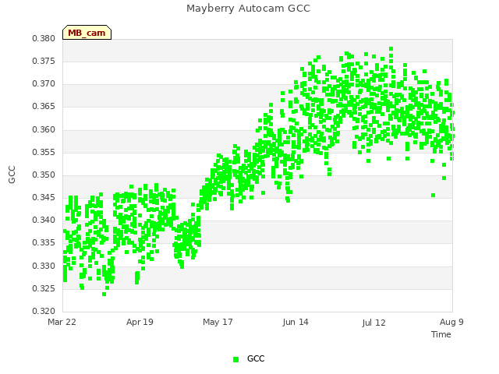Click the May 17 x-axis label
The height and width of the screenshot is (374, 499).
click(218, 322)
